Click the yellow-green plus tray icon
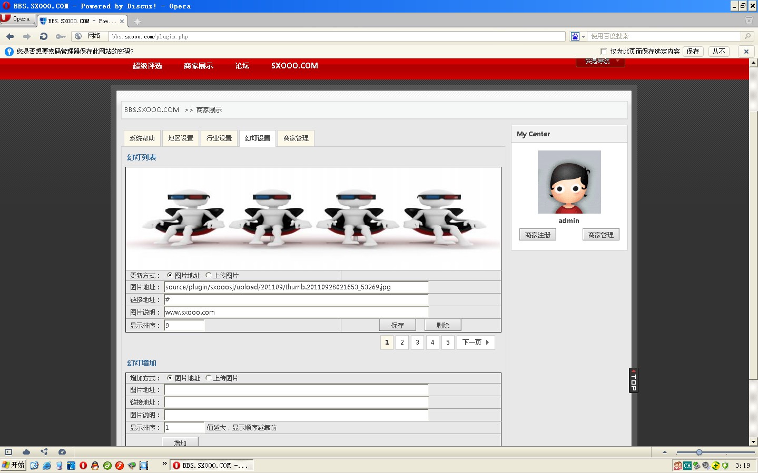Viewport: 758px width, 473px height. [x=715, y=466]
